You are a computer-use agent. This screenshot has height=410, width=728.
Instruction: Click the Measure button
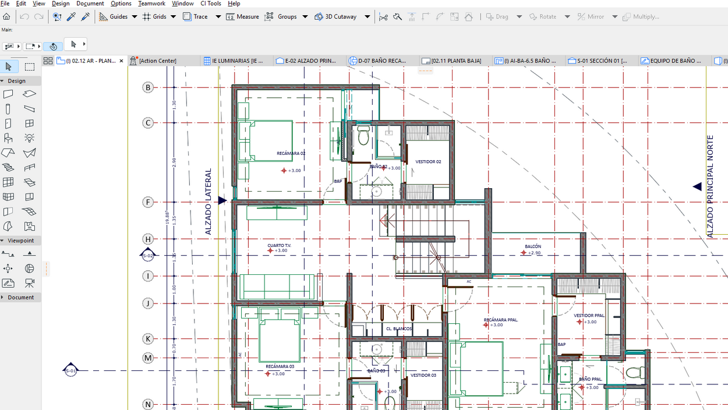[242, 17]
